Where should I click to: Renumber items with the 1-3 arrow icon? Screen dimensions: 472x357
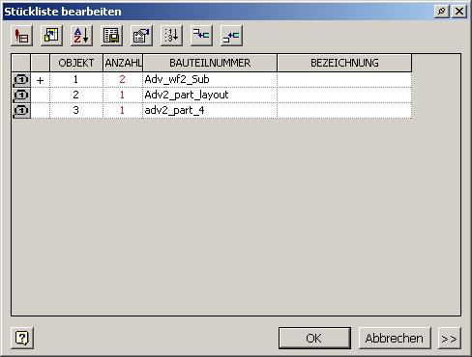tap(171, 36)
